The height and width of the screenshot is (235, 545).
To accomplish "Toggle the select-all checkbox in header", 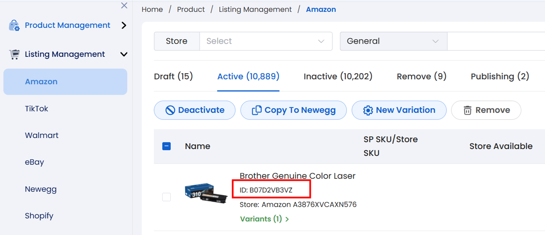I will 166,146.
